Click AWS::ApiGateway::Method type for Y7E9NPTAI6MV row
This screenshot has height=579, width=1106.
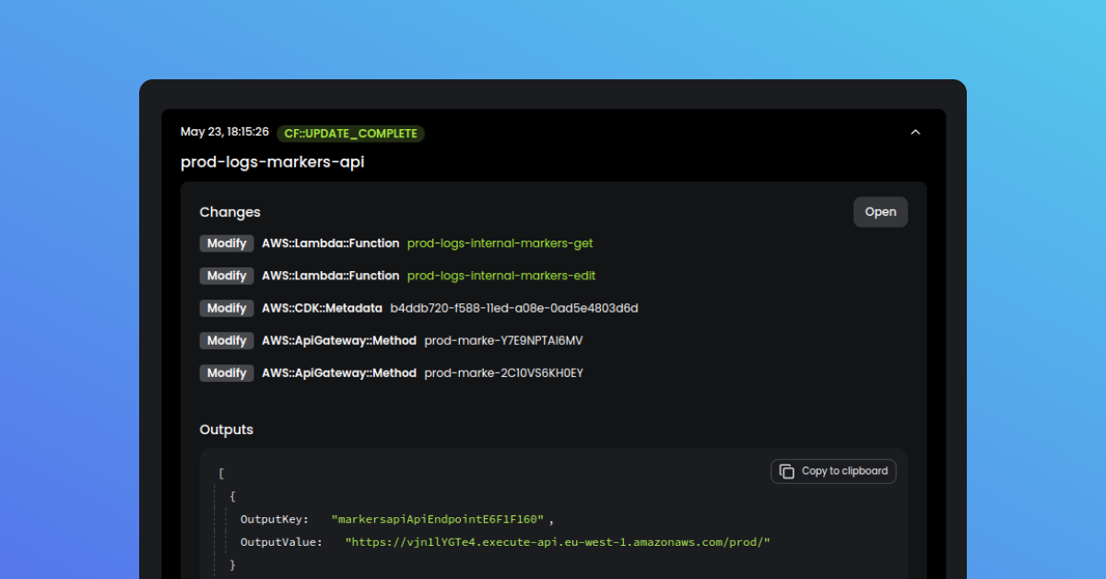pyautogui.click(x=339, y=340)
